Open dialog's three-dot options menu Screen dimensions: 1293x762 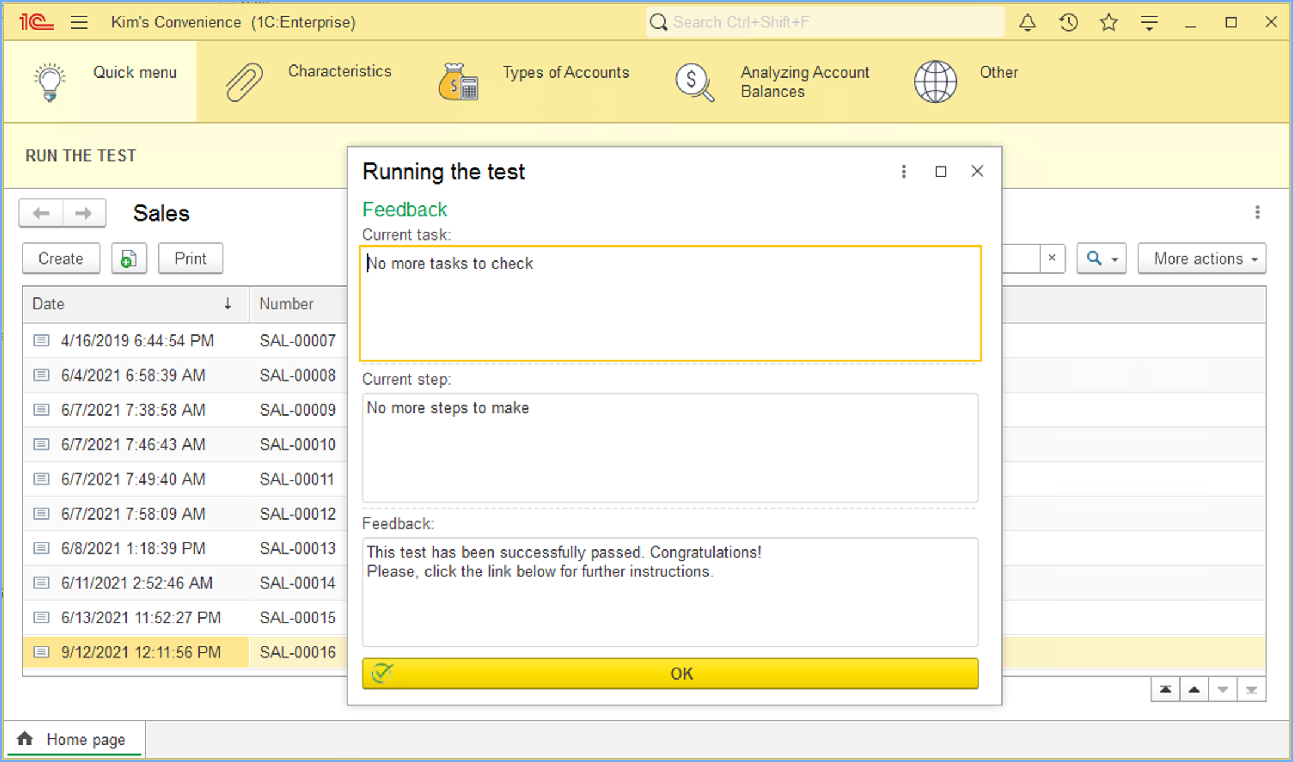[x=903, y=172]
